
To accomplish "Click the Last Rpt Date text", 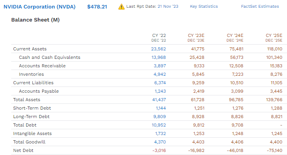I will click(x=149, y=7).
